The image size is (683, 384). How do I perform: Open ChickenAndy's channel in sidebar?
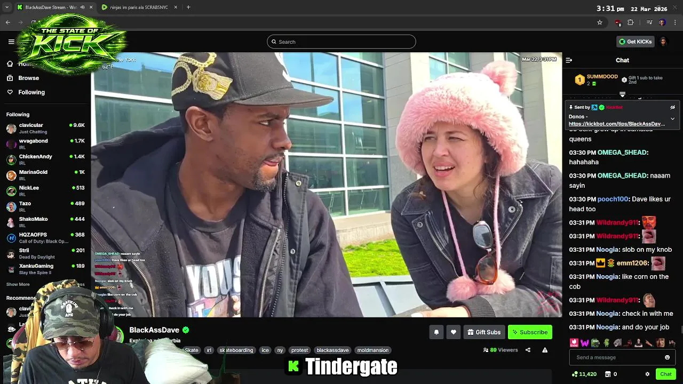coord(45,159)
